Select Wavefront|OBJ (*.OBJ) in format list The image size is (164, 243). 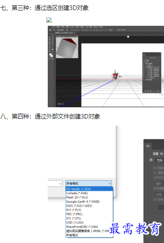[x=89, y=227]
